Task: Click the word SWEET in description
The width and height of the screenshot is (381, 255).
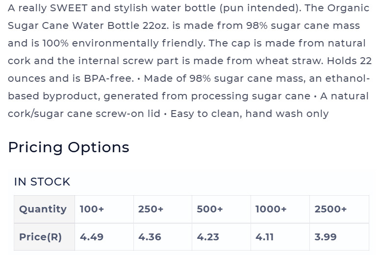Action: [x=69, y=8]
